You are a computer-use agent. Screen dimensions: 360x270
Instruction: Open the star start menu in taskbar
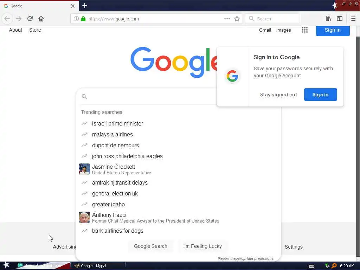tap(6, 265)
